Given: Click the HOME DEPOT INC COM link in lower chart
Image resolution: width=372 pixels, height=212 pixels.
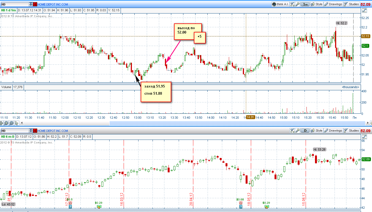Looking at the screenshot, I should (x=53, y=131).
